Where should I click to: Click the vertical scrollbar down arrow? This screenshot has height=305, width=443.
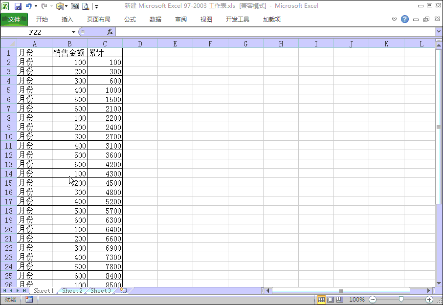(439, 283)
